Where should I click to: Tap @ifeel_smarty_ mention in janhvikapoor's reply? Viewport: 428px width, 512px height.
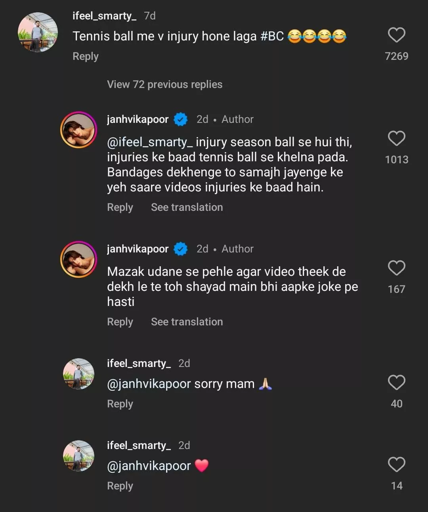tap(150, 142)
